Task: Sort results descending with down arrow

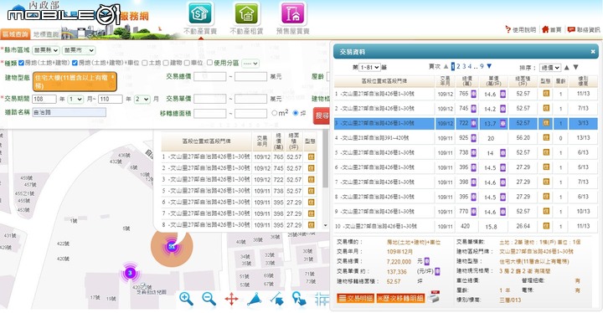Action: (x=575, y=68)
